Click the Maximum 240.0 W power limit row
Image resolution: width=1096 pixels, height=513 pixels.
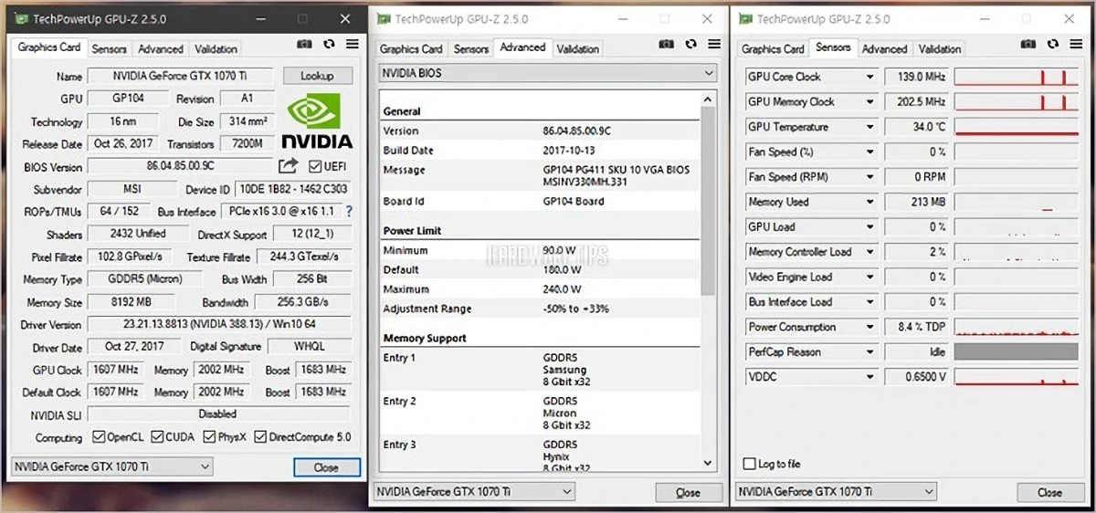(x=540, y=289)
